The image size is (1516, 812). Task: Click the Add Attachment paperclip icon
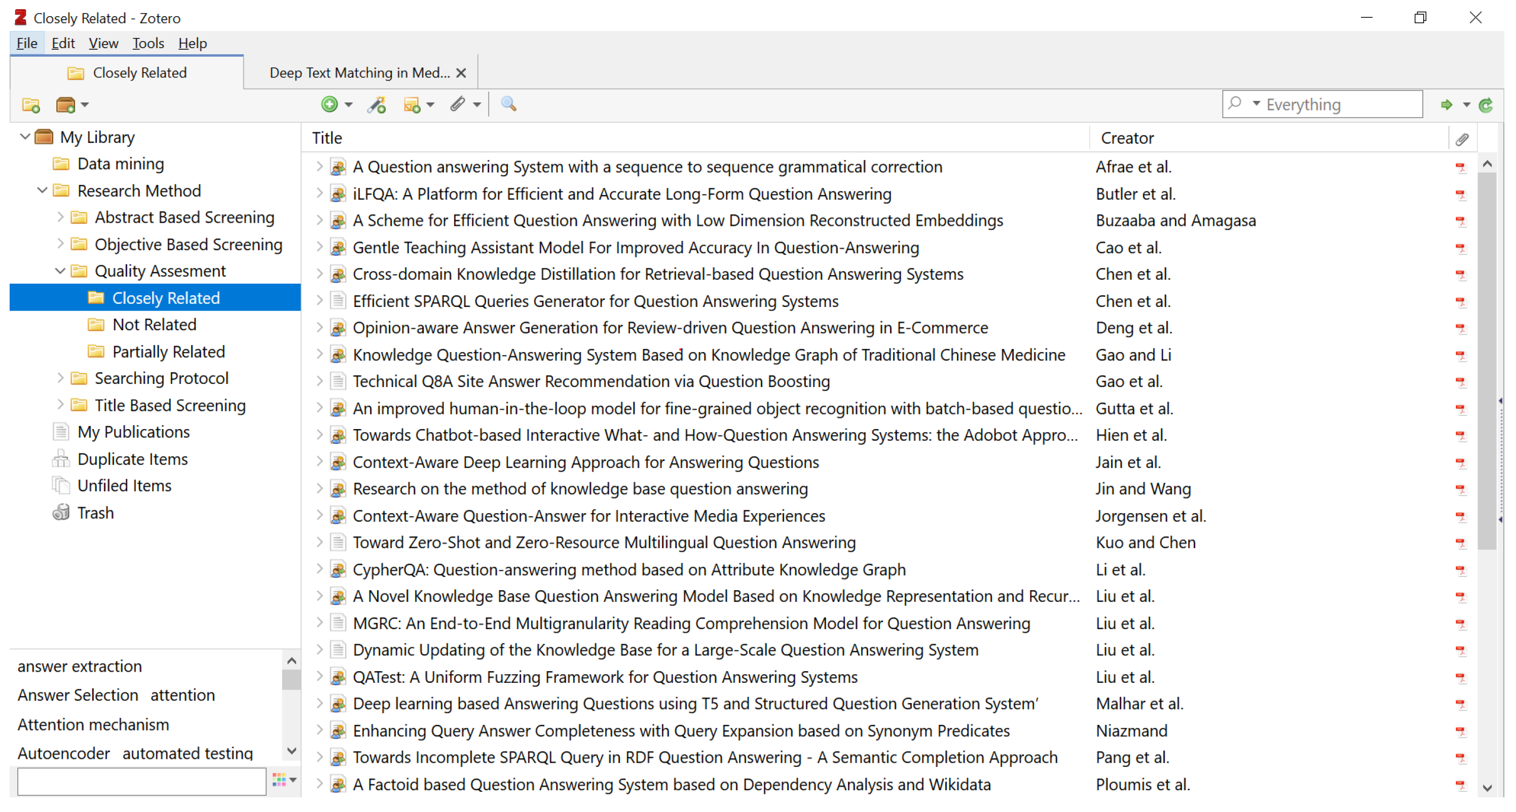pos(458,104)
